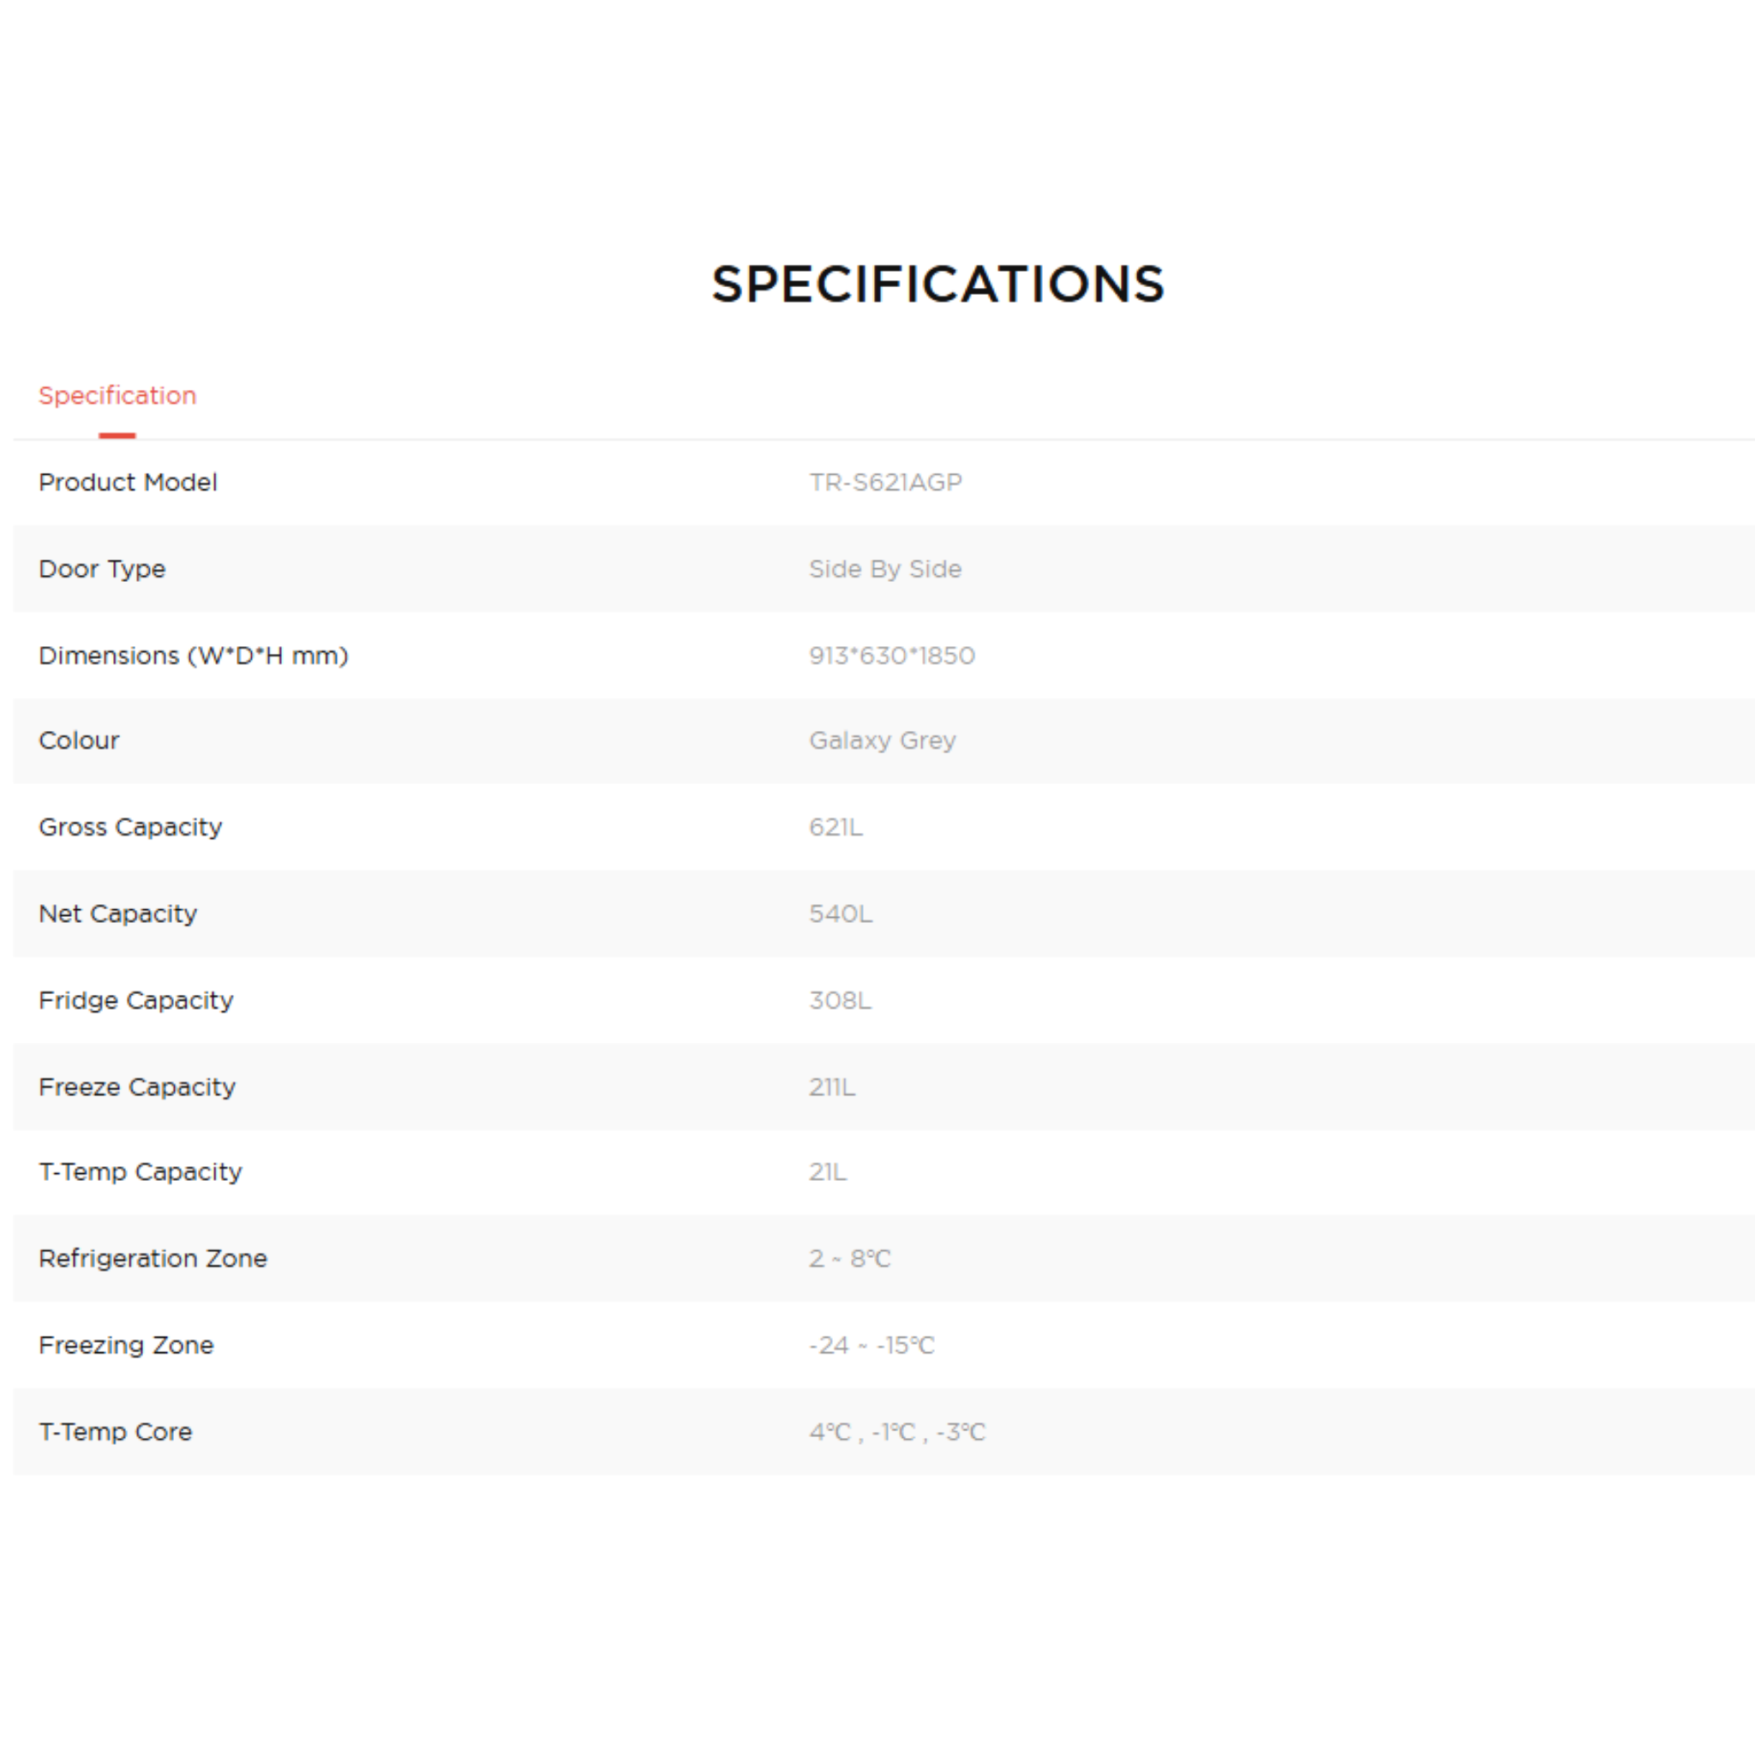Click the TR-S621AGP model value
Screen dimensions: 1755x1755
tap(884, 482)
